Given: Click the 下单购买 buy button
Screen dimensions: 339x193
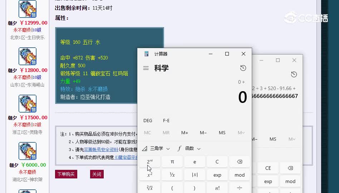Looking at the screenshot, I should (66, 174).
